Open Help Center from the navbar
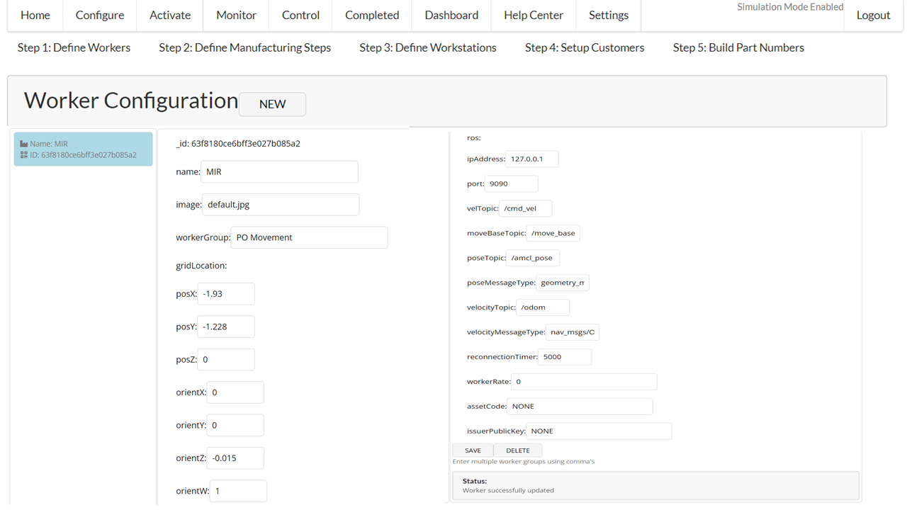 click(534, 16)
